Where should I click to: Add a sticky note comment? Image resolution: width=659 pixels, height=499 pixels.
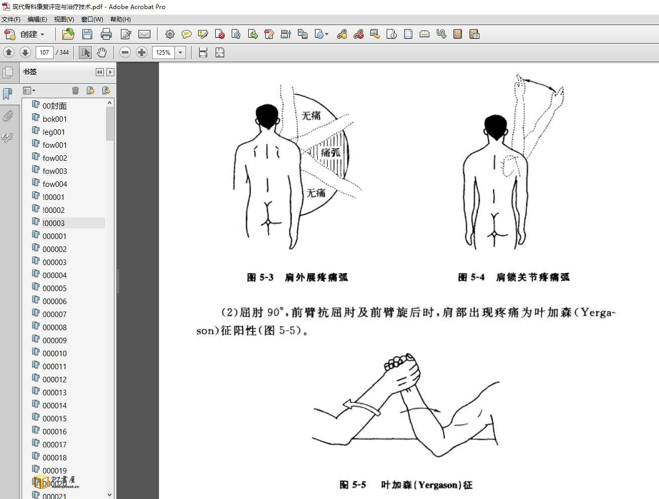tap(187, 34)
